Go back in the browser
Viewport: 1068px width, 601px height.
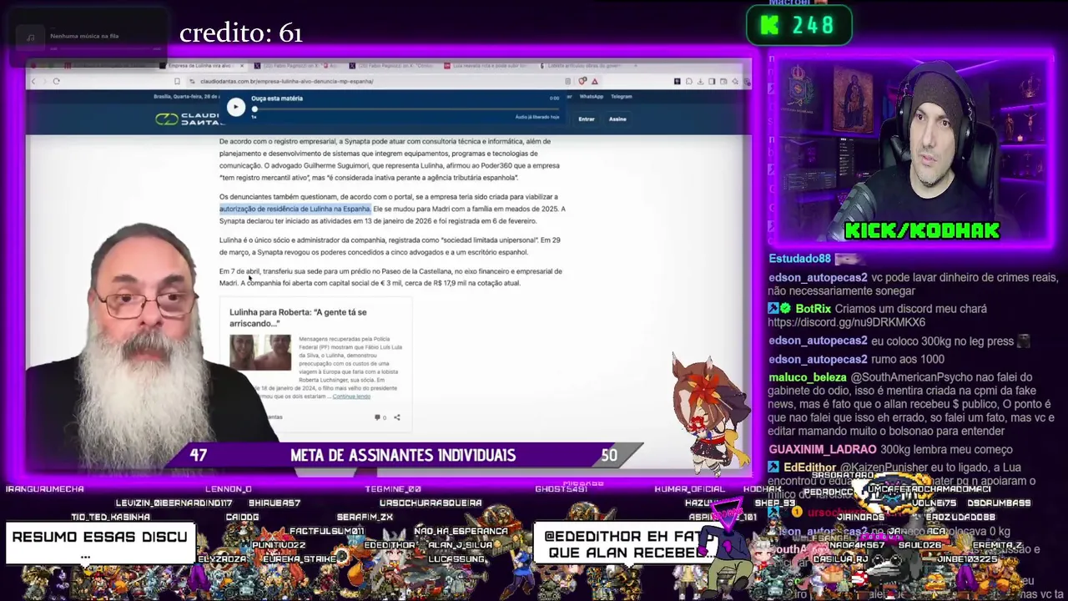pyautogui.click(x=33, y=81)
